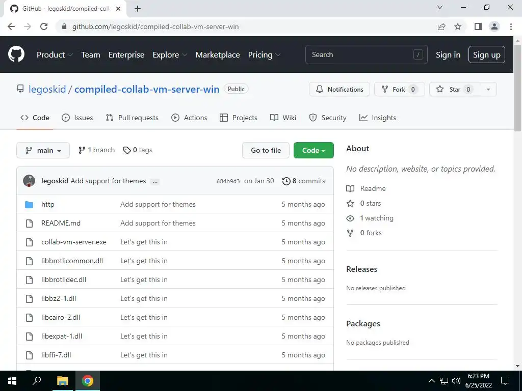
Task: View site info via the lock icon
Action: point(64,26)
